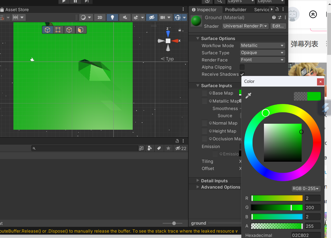This screenshot has height=238, width=331.
Task: Click the Step frame button
Action: (x=86, y=1)
